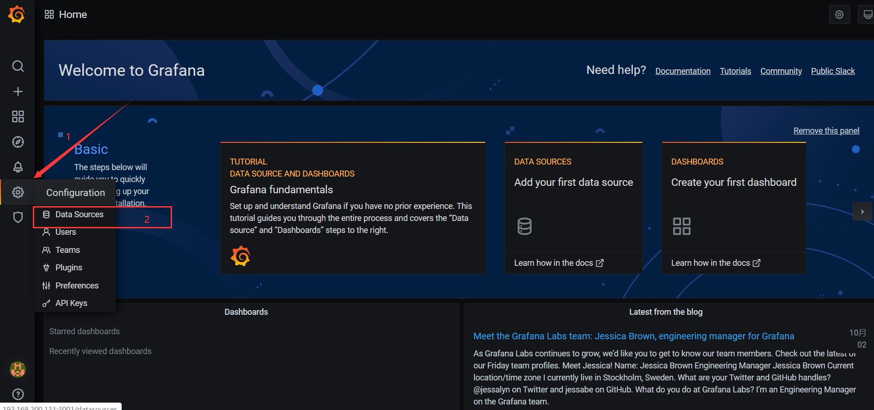Open the Public Slack link

[x=832, y=71]
